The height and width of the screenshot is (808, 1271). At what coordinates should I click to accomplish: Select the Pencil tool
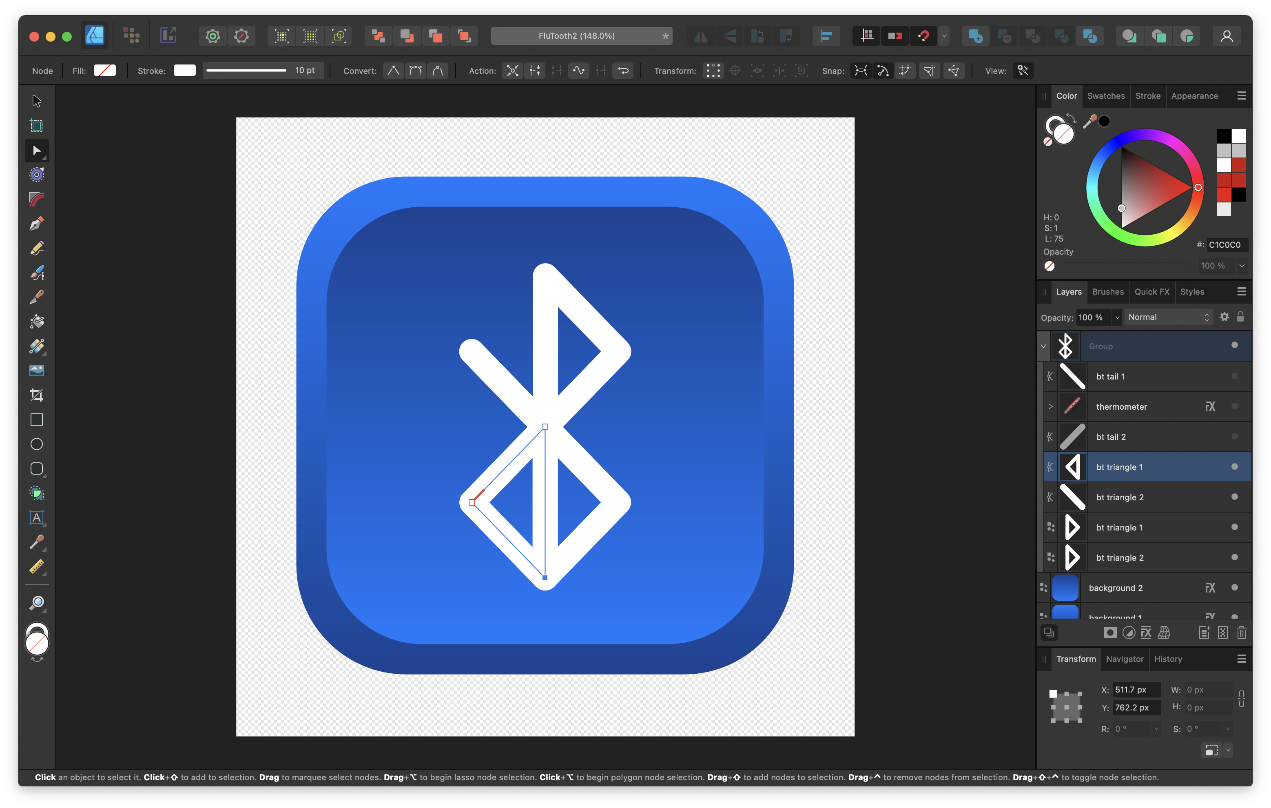pos(36,248)
